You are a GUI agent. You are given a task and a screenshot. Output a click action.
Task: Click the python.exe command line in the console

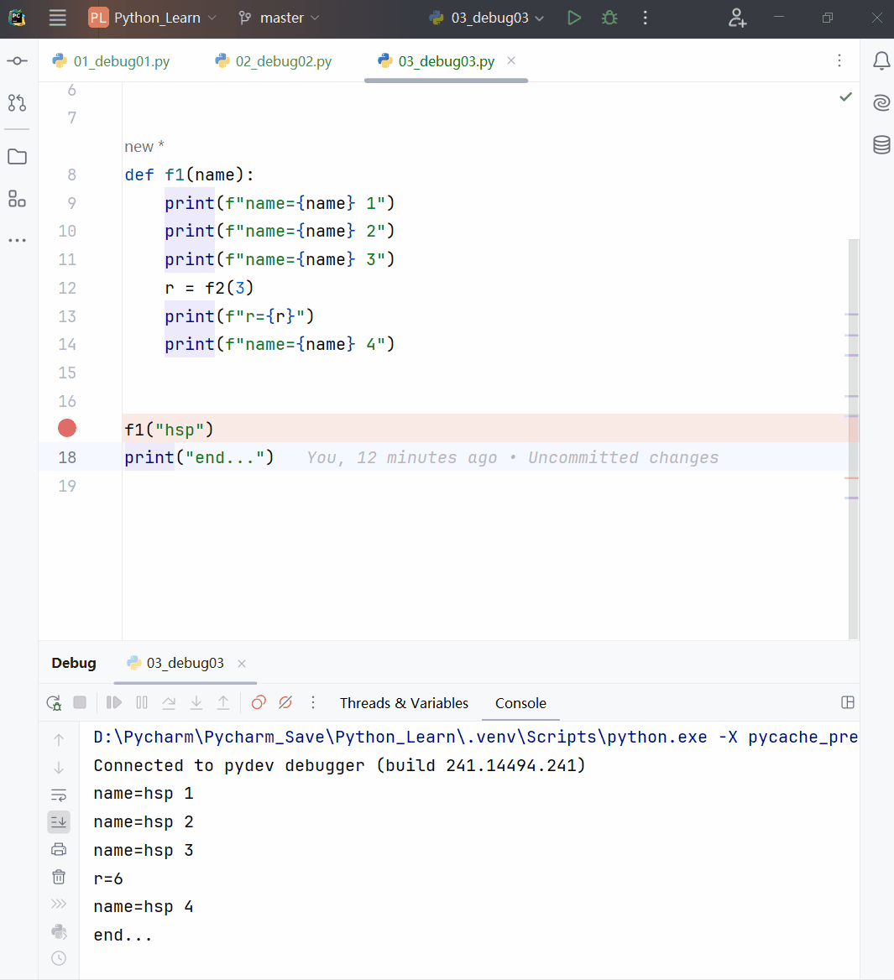click(x=475, y=738)
